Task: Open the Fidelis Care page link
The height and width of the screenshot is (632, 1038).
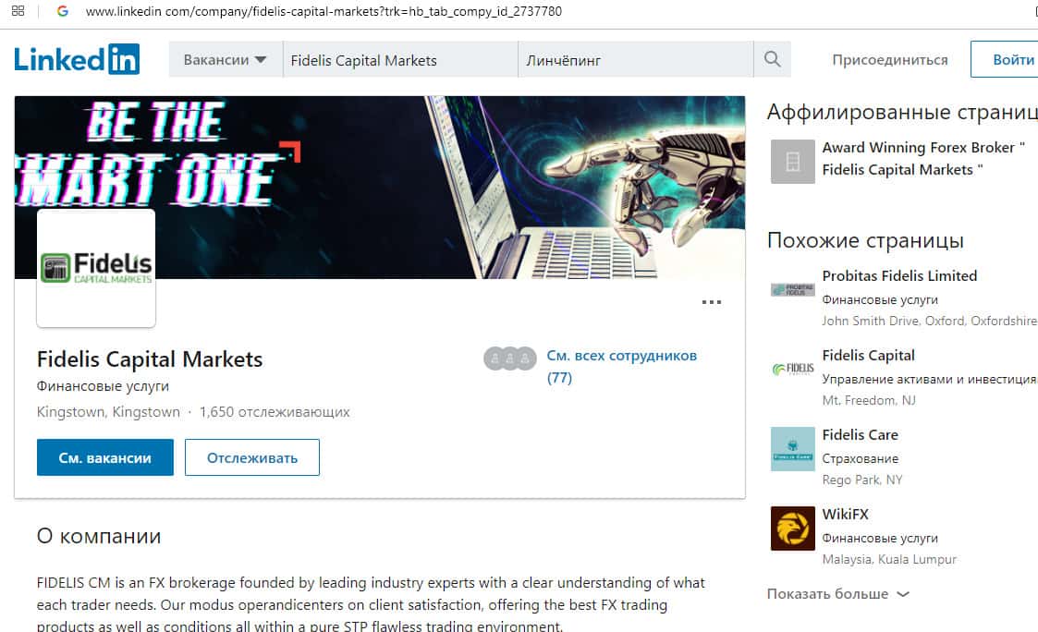Action: 860,434
